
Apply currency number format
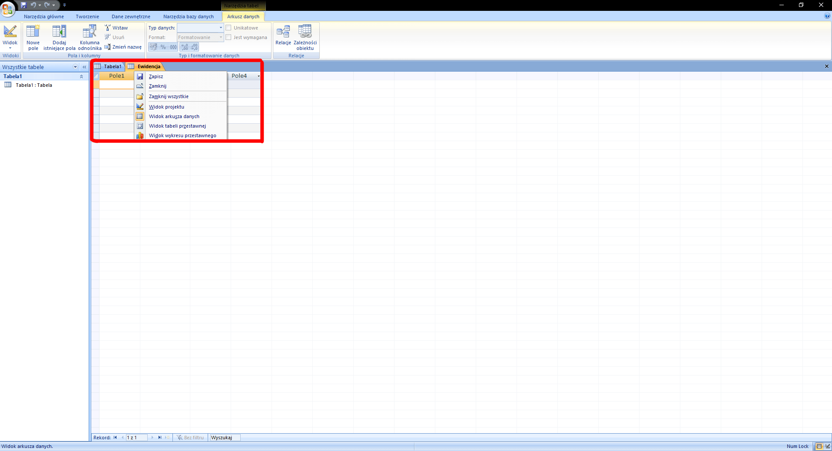click(153, 47)
